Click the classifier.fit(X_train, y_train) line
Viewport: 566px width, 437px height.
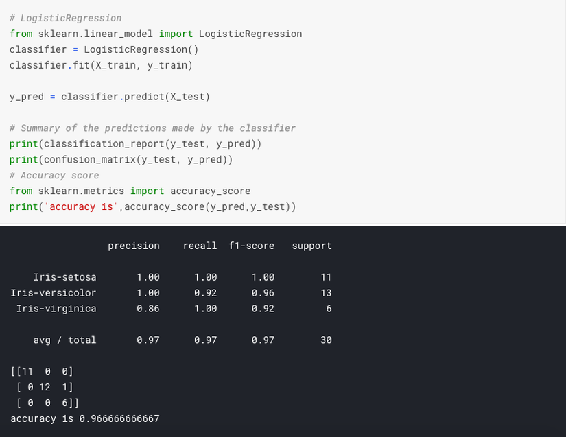[x=101, y=65]
